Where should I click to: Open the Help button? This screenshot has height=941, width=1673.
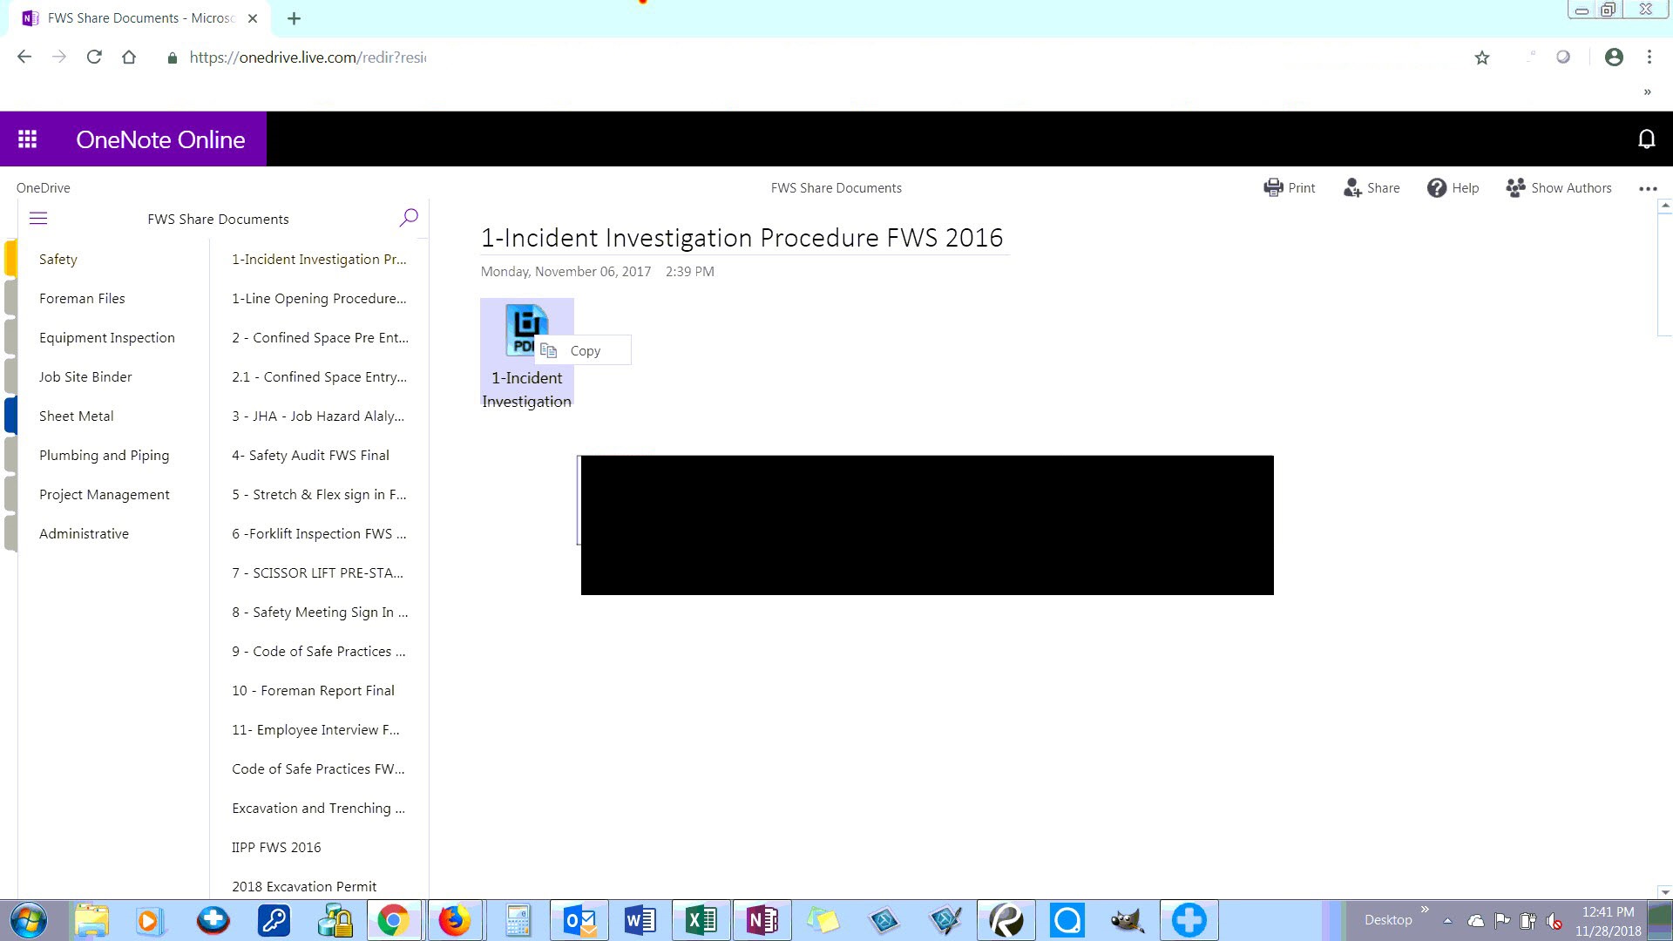[1453, 187]
